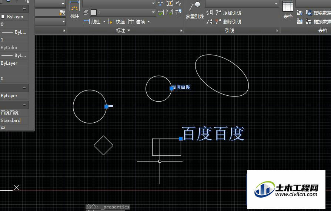Viewport: 331px width, 211px height.
Task: Open the dropdown above the find text field
Action: click(63, 4)
